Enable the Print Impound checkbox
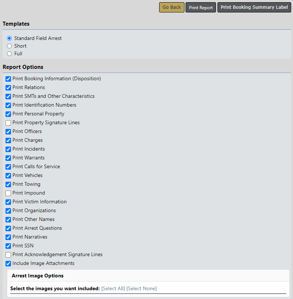This screenshot has height=299, width=293. point(8,193)
